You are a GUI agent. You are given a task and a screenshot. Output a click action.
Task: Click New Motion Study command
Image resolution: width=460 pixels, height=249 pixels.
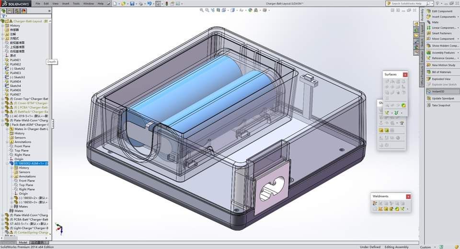441,65
